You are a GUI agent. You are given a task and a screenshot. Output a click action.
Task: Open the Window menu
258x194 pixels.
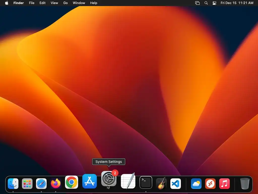coord(79,3)
